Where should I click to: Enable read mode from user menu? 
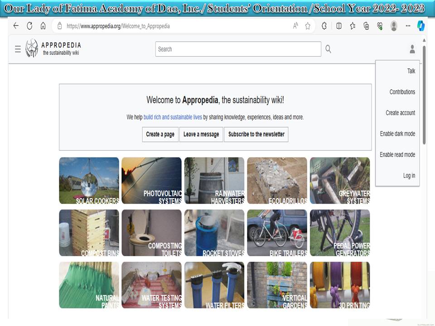click(x=397, y=154)
